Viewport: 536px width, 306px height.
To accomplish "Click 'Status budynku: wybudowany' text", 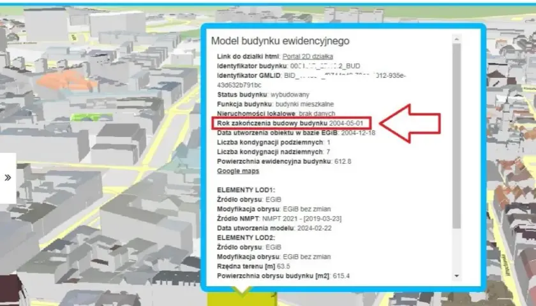I will point(263,94).
